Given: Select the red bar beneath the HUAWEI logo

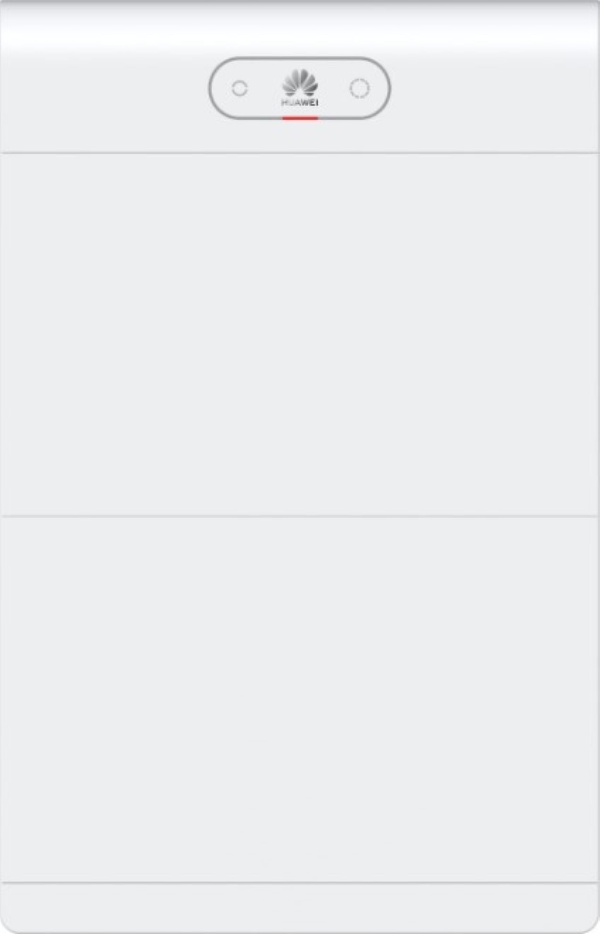Looking at the screenshot, I should 300,118.
